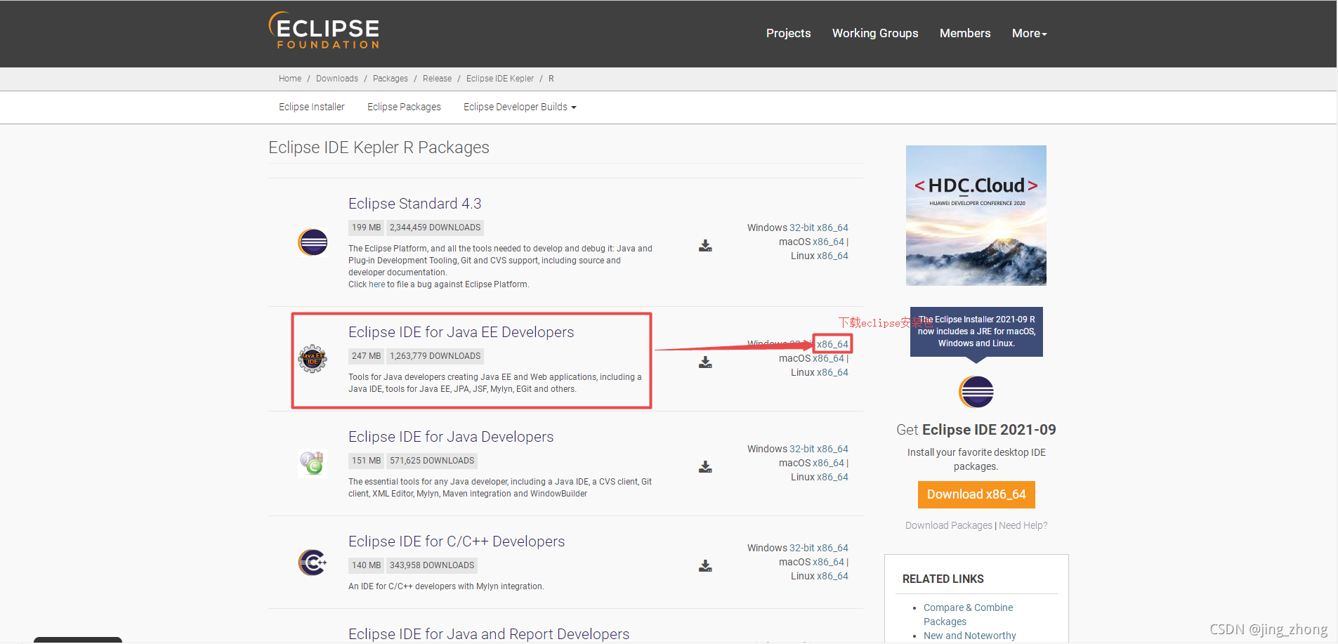The width and height of the screenshot is (1338, 644).
Task: Click the 247 MB size badge
Action: click(x=366, y=356)
